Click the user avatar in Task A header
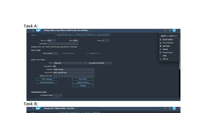The image size is (201, 113). [174, 30]
